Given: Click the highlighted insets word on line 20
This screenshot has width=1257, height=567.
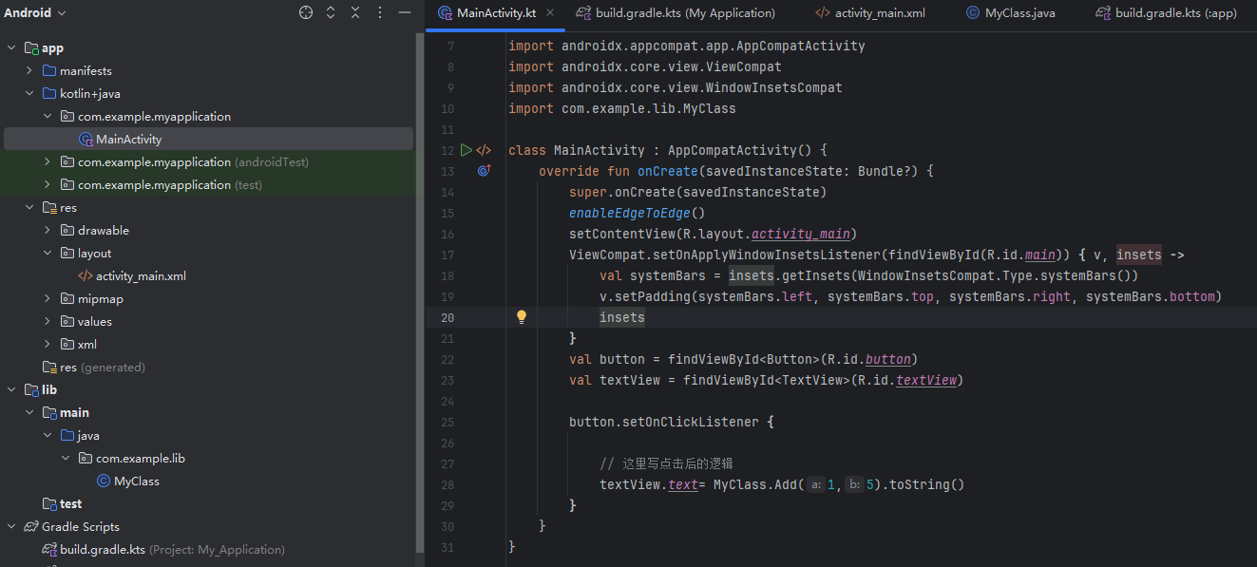Looking at the screenshot, I should click(x=622, y=317).
